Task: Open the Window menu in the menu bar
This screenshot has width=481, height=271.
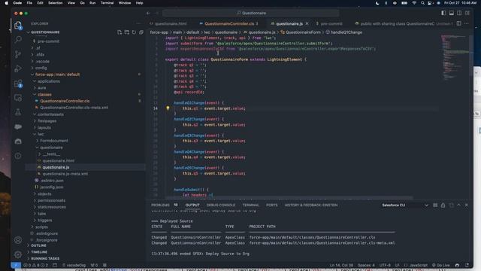Action: coord(125,3)
